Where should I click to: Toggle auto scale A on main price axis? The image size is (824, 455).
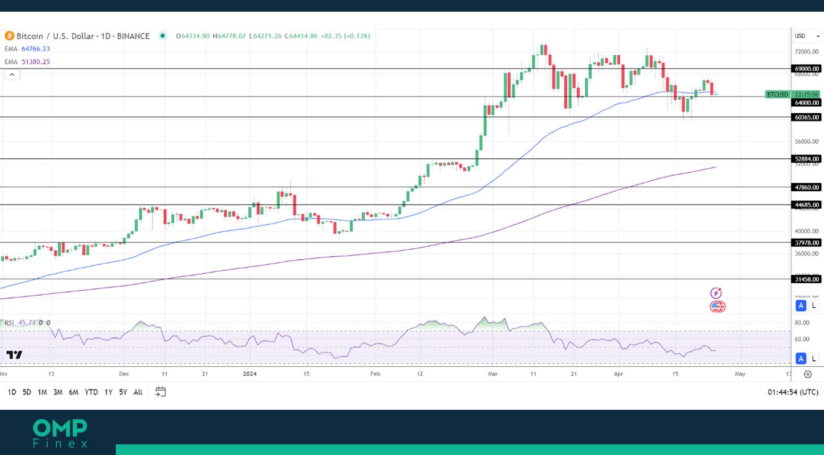(x=801, y=306)
